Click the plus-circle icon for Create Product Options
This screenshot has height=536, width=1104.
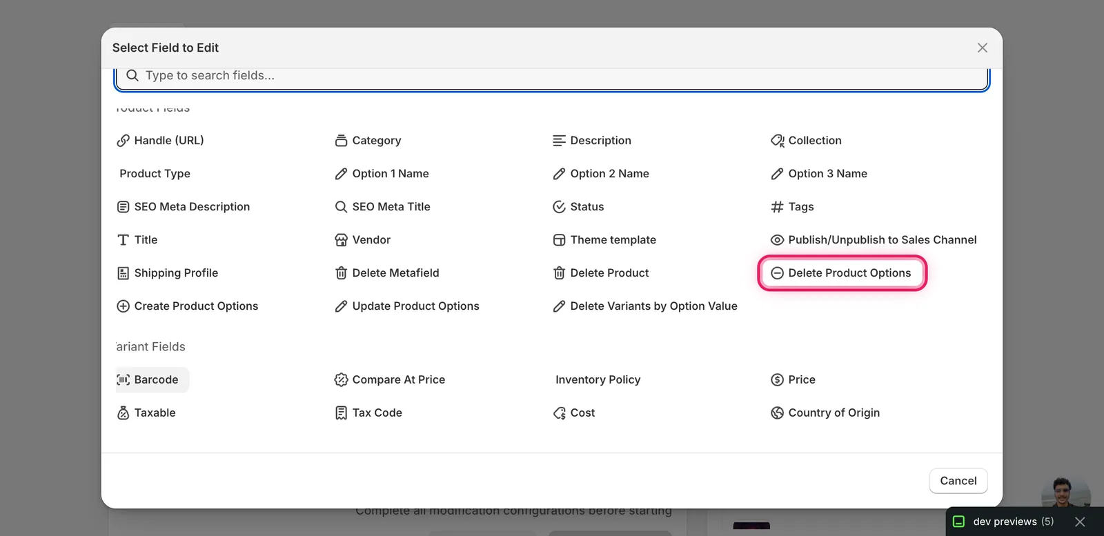click(x=123, y=306)
